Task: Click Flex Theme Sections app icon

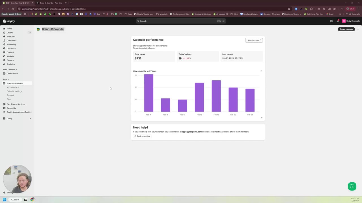Action: click(4, 104)
